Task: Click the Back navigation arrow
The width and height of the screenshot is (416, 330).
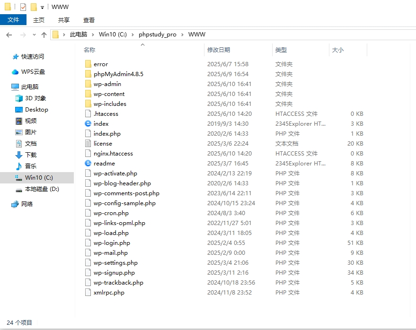Action: pos(9,35)
